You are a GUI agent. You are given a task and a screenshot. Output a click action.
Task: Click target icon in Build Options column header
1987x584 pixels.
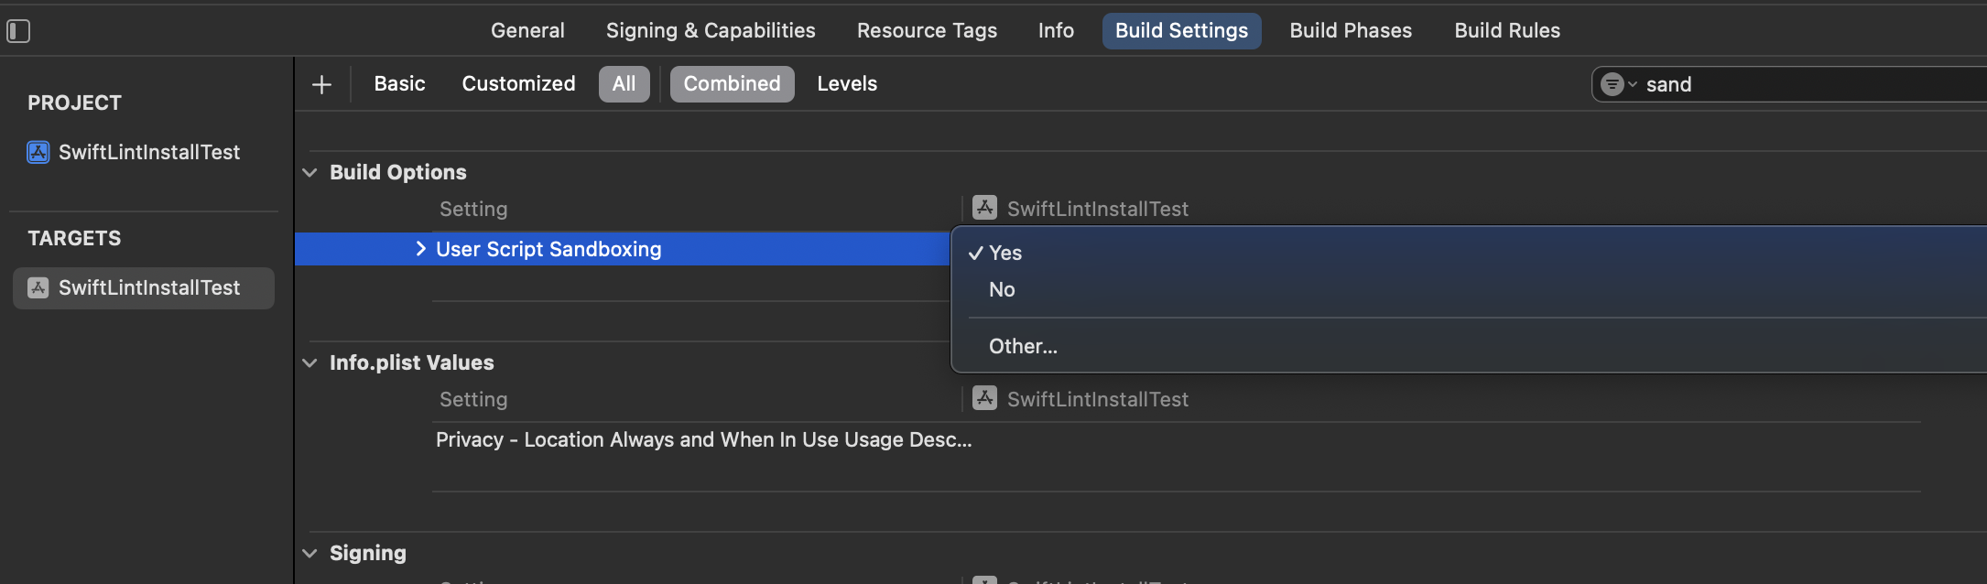[x=984, y=208]
